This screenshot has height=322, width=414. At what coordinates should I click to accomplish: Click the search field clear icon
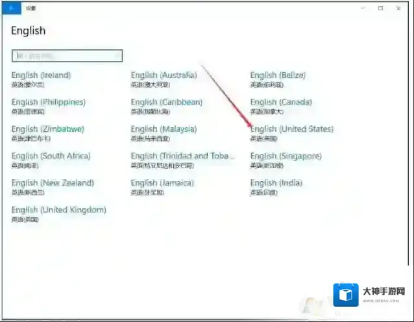(117, 56)
